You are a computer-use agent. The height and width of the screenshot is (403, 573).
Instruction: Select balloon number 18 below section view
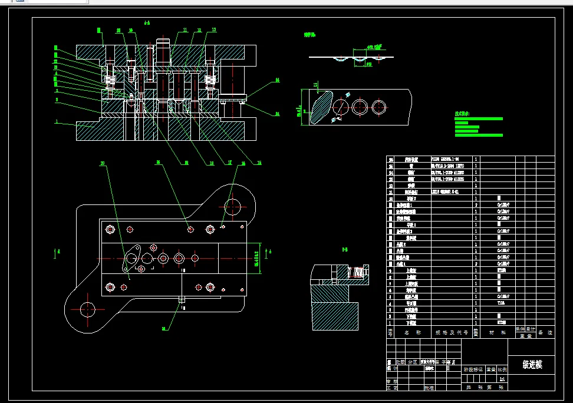point(211,163)
